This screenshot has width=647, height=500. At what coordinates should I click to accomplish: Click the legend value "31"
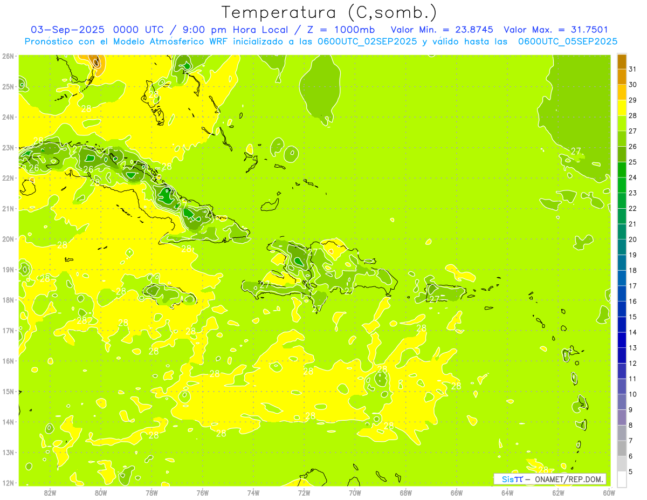pyautogui.click(x=632, y=69)
